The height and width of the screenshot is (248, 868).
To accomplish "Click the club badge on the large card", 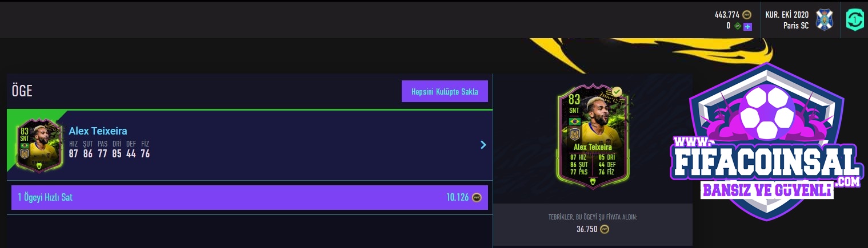I will click(x=574, y=135).
